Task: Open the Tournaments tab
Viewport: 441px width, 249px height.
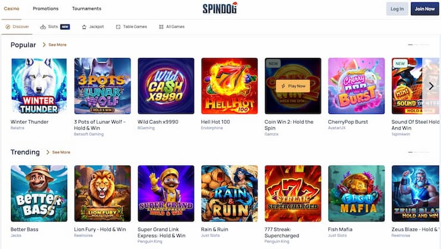Action: click(x=87, y=8)
